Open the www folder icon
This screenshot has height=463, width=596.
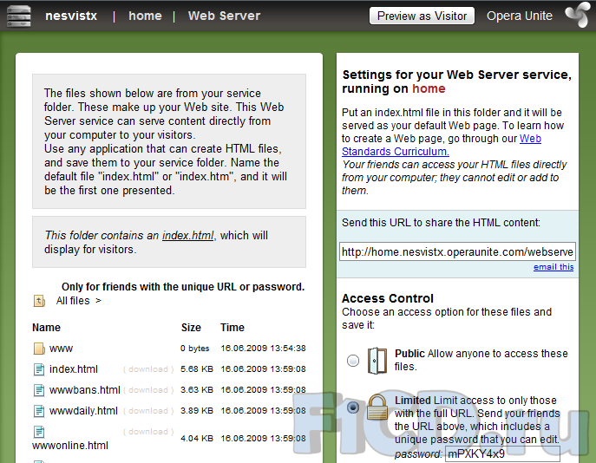click(39, 349)
